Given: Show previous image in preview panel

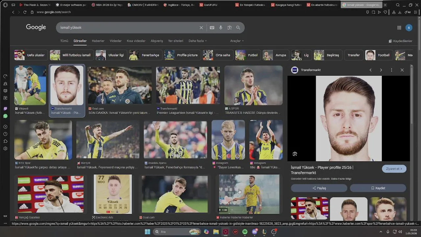Looking at the screenshot, I should (x=371, y=70).
